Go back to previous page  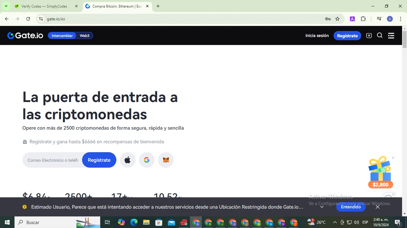click(7, 19)
